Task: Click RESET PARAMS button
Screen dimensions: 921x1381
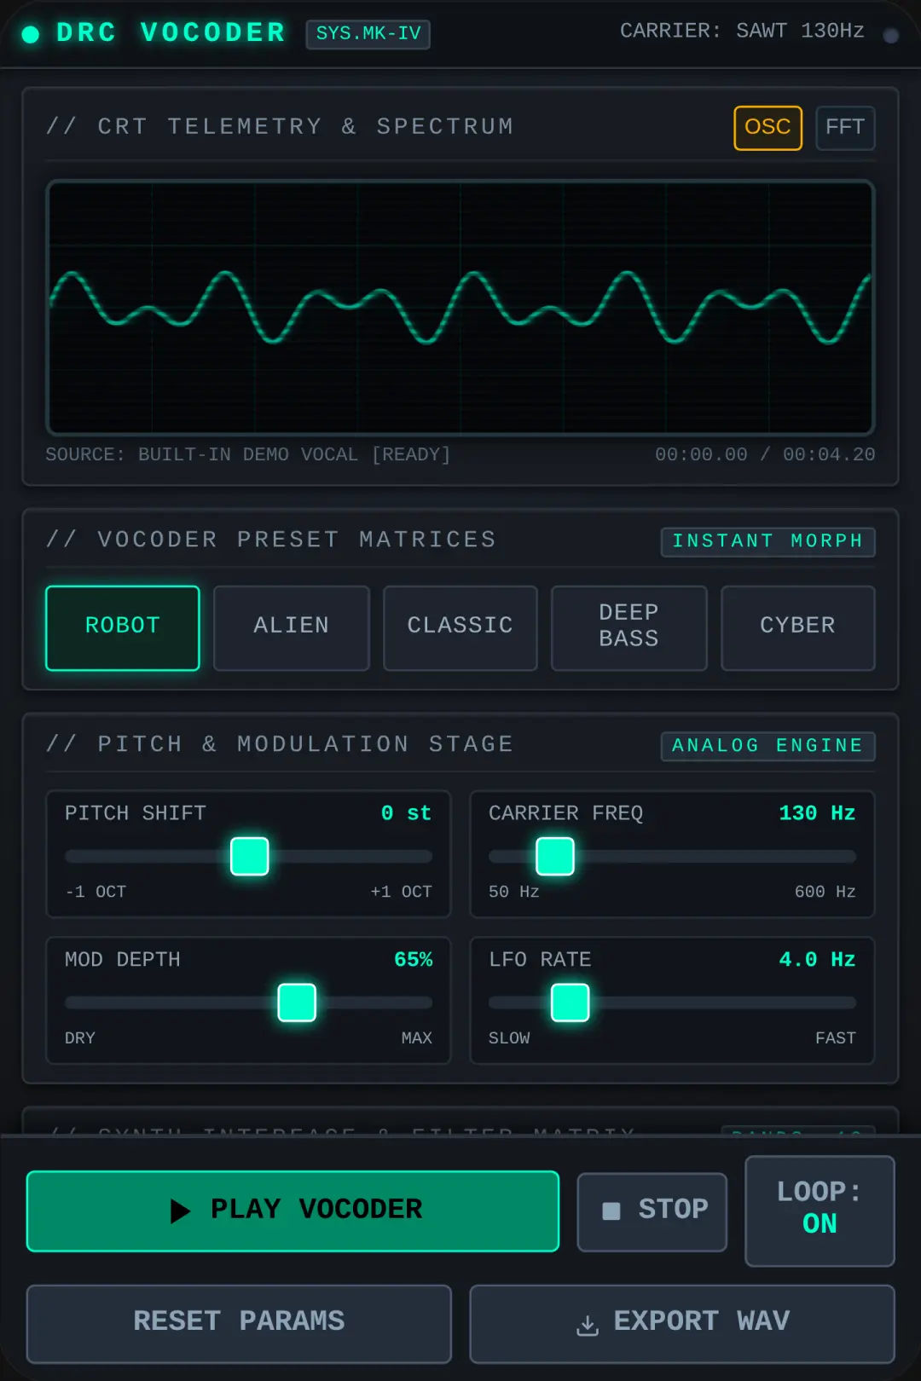Action: [x=239, y=1323]
